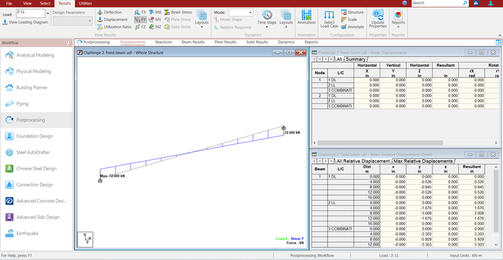Screen dimensions: 503x260
Task: Open Foundation Design workflow
Action: (x=36, y=136)
